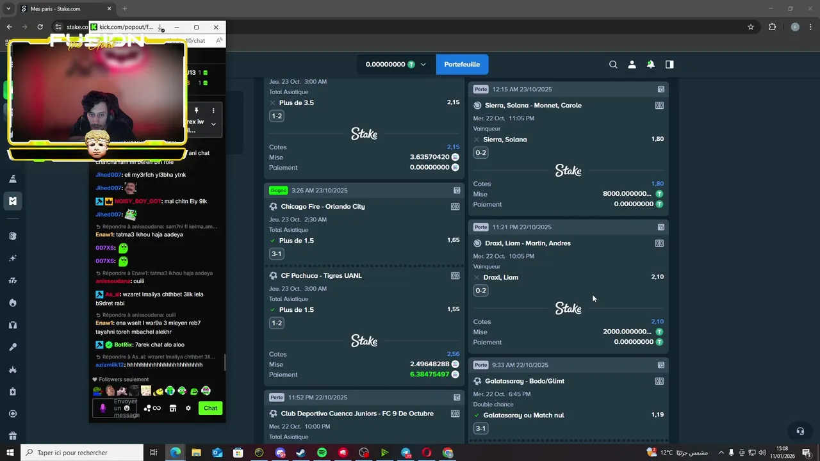The height and width of the screenshot is (461, 820).
Task: Show hidden system tray icons
Action: point(721,453)
